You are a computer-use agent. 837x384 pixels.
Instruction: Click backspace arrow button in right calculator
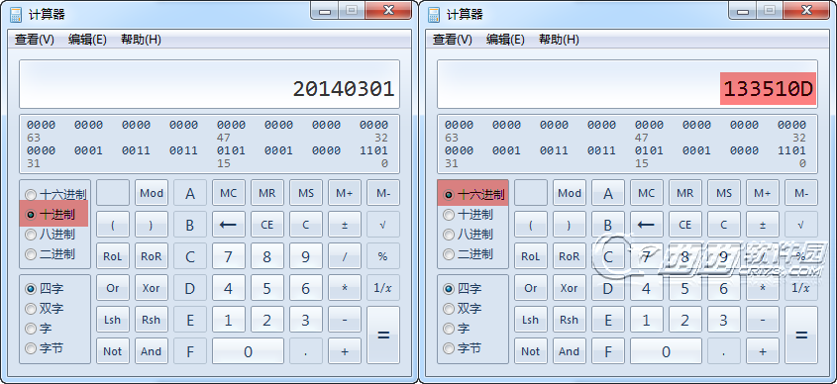pos(647,225)
